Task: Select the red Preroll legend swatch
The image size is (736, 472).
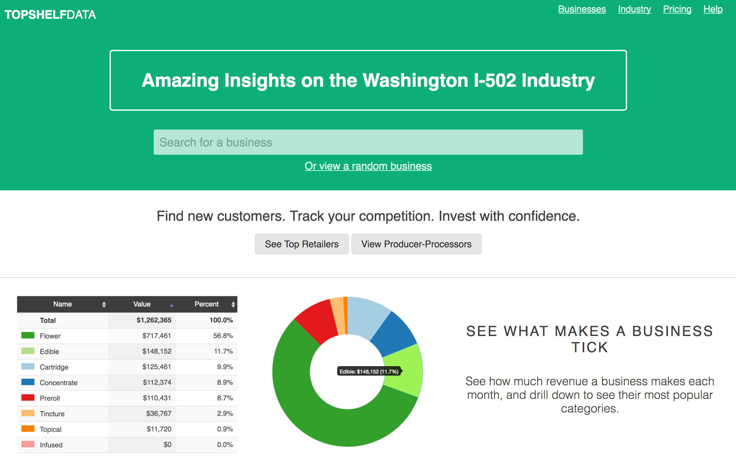Action: (x=28, y=398)
